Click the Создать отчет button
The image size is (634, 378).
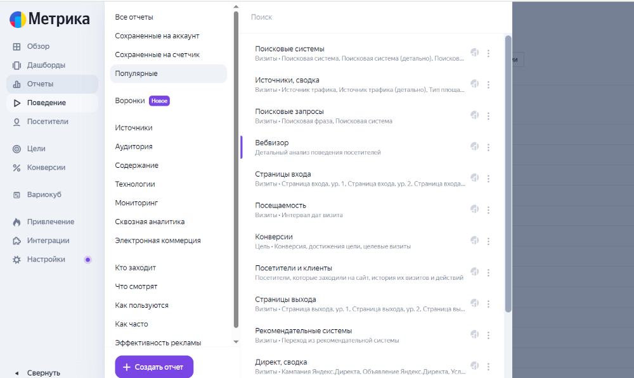[154, 367]
